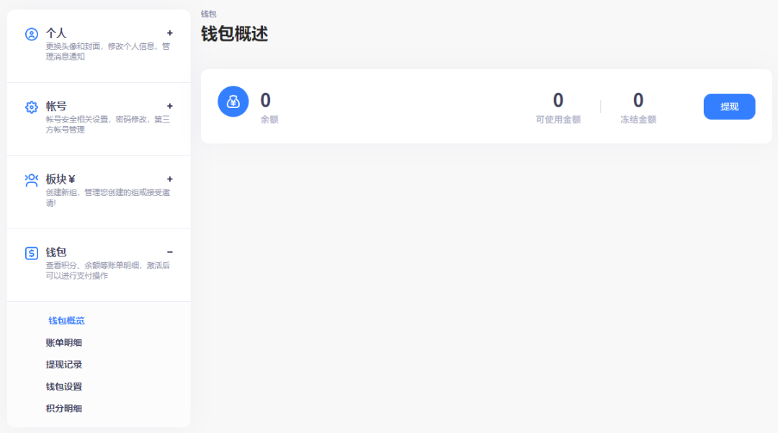
Task: Click the 冻结金额 frozen amount value
Action: click(x=638, y=101)
